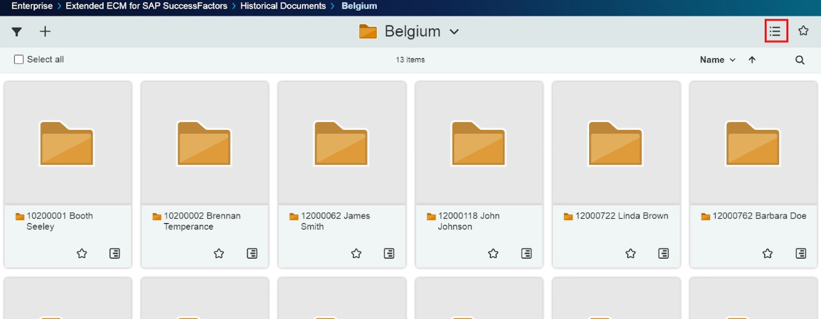Show properties icon for 12000062 James Smith
This screenshot has width=821, height=319.
[389, 254]
